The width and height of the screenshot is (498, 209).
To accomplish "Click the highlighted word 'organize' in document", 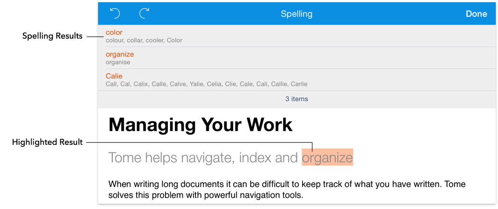I will [327, 158].
